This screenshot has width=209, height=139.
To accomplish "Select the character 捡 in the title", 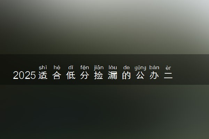I will pos(99,75).
